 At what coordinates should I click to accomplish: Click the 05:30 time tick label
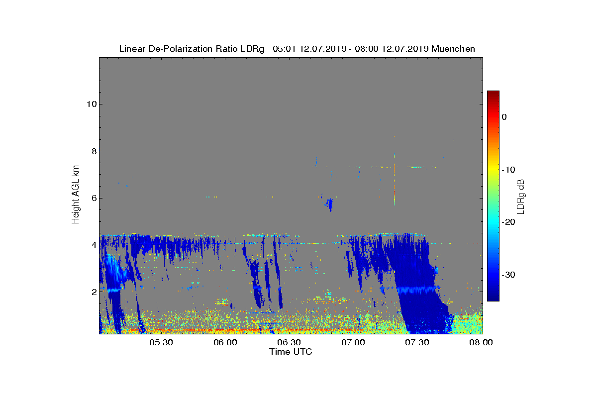tap(161, 343)
